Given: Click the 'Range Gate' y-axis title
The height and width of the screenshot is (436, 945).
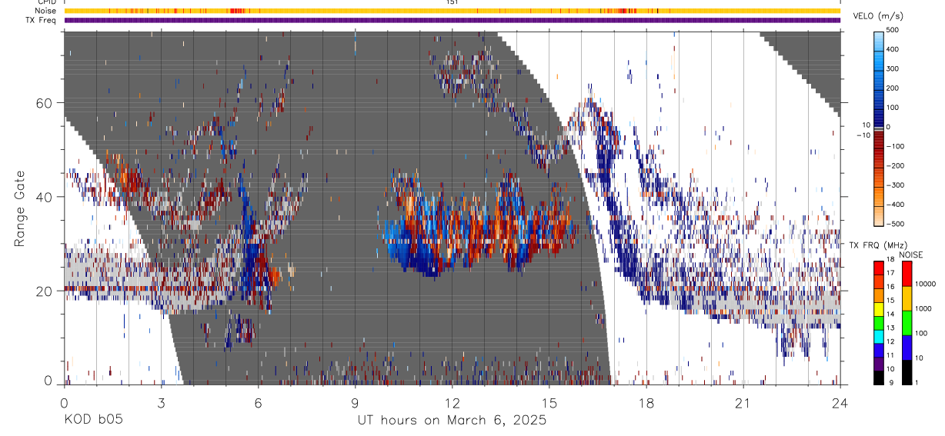Looking at the screenshot, I should click(x=21, y=209).
